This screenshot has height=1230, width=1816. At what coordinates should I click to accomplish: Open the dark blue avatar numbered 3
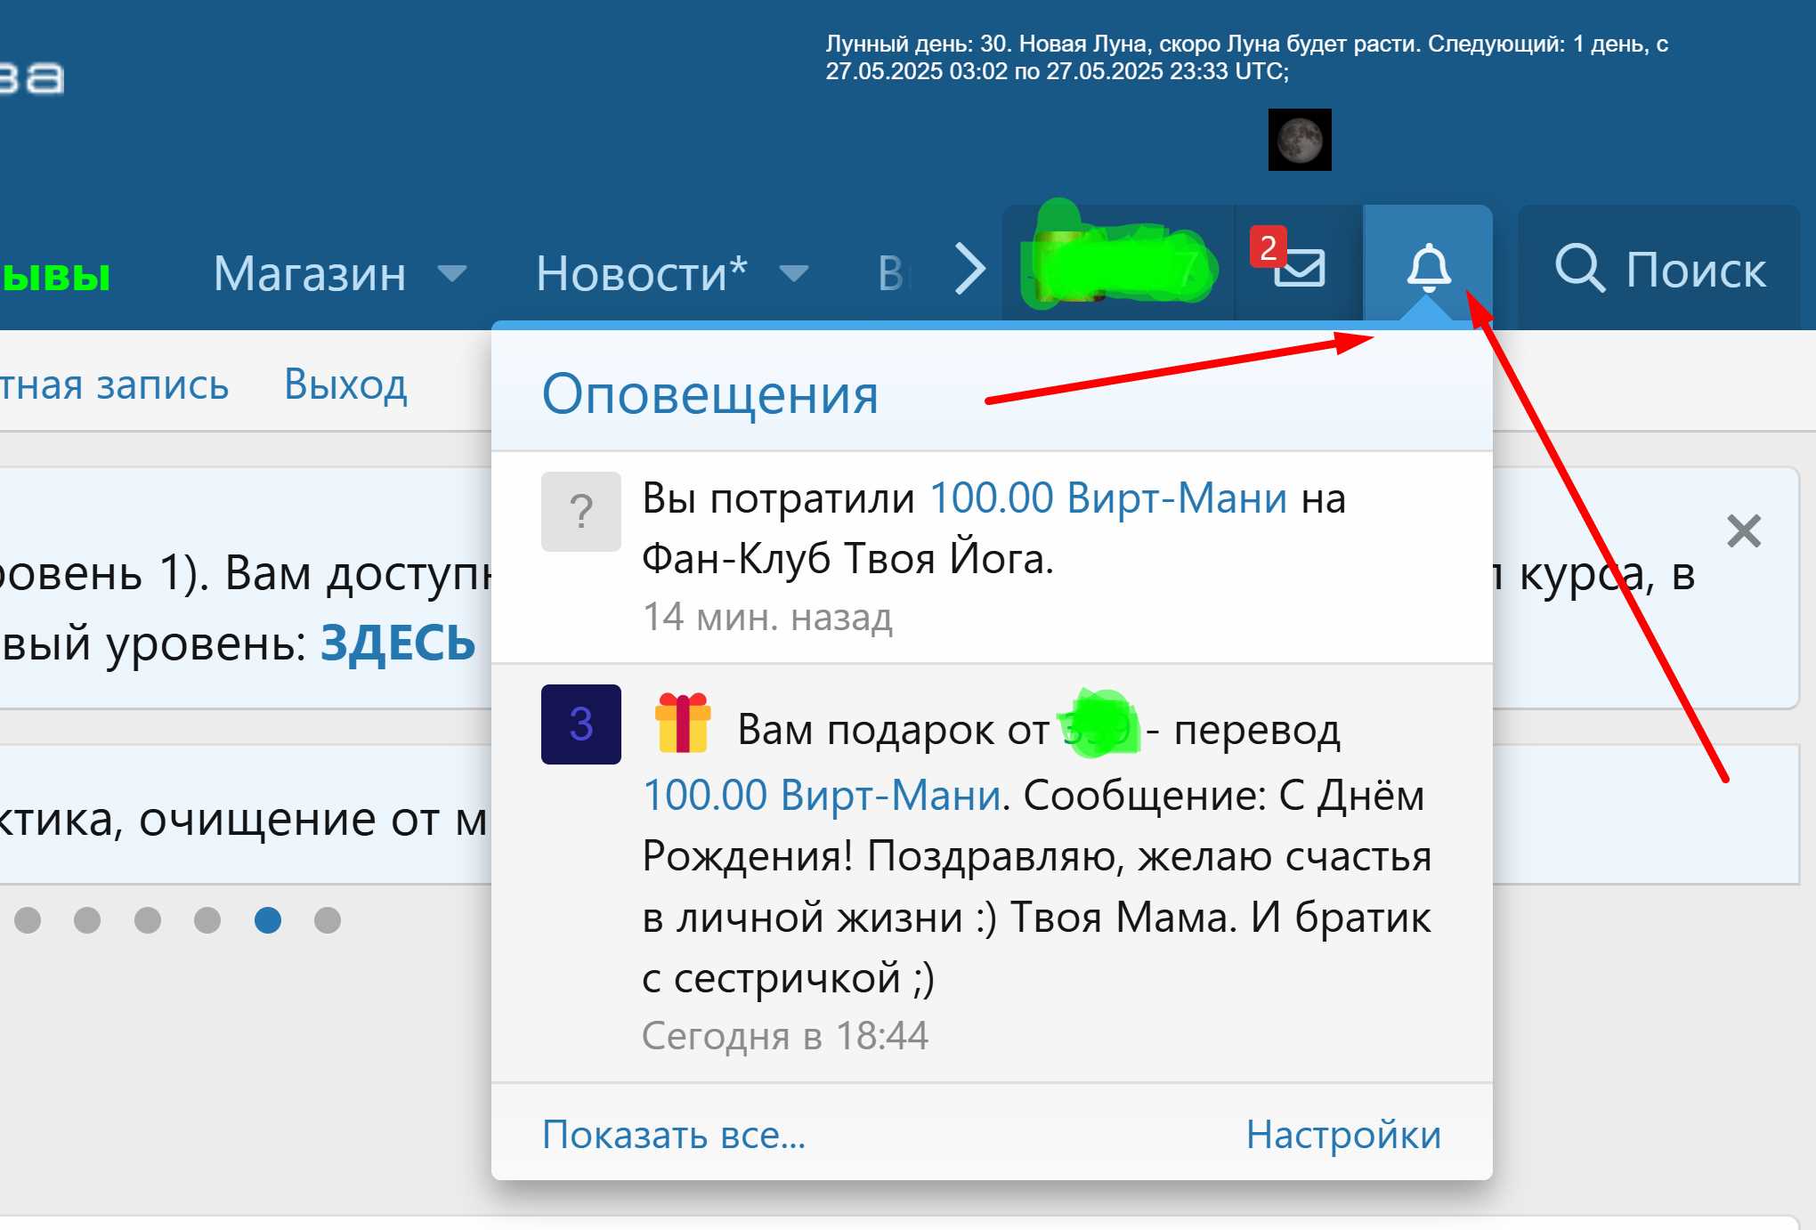[580, 724]
